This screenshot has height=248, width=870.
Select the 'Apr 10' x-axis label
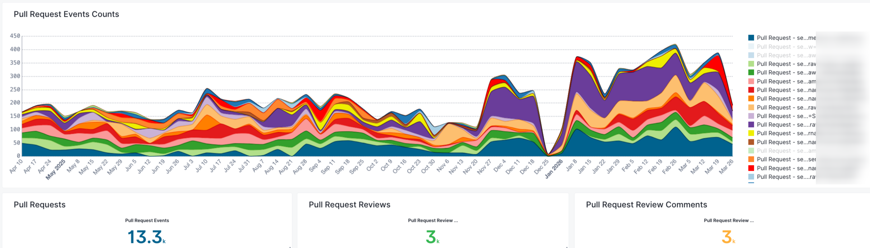(16, 166)
